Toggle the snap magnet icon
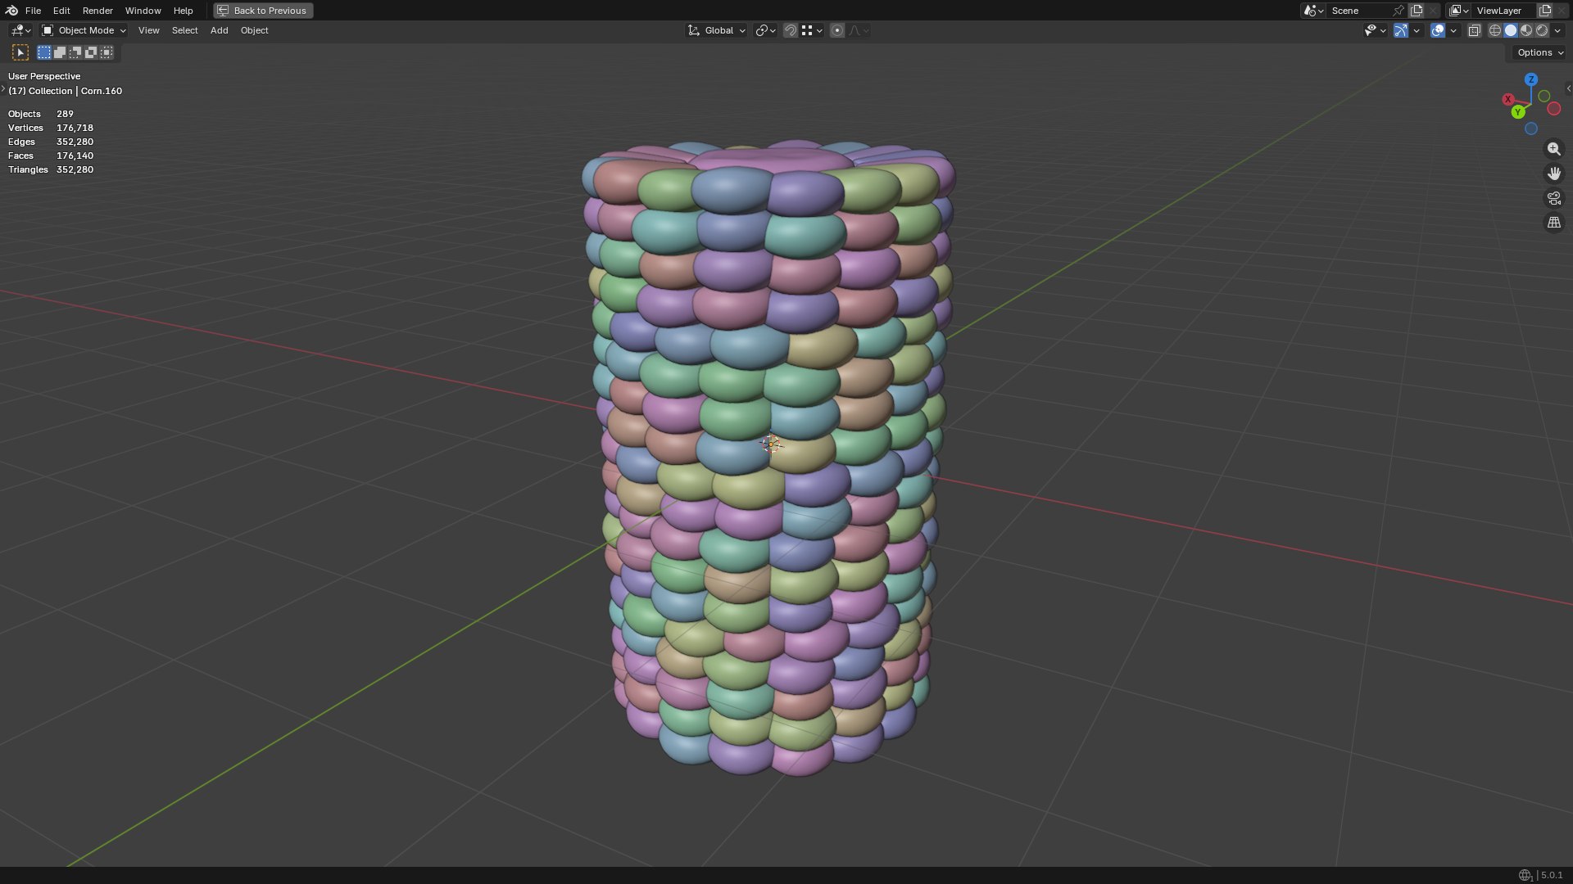The image size is (1573, 884). coord(791,30)
